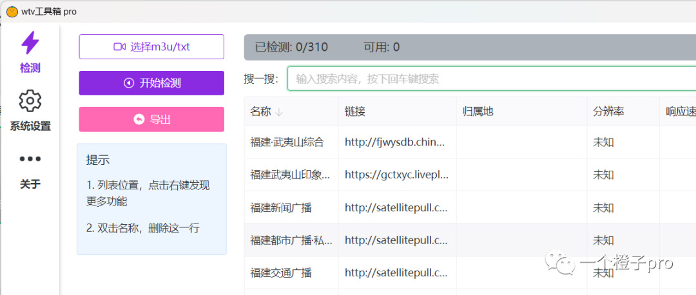Image resolution: width=696 pixels, height=295 pixels.
Task: Click the 可用: 0 status text
Action: point(382,47)
